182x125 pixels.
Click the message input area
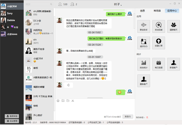95,109
